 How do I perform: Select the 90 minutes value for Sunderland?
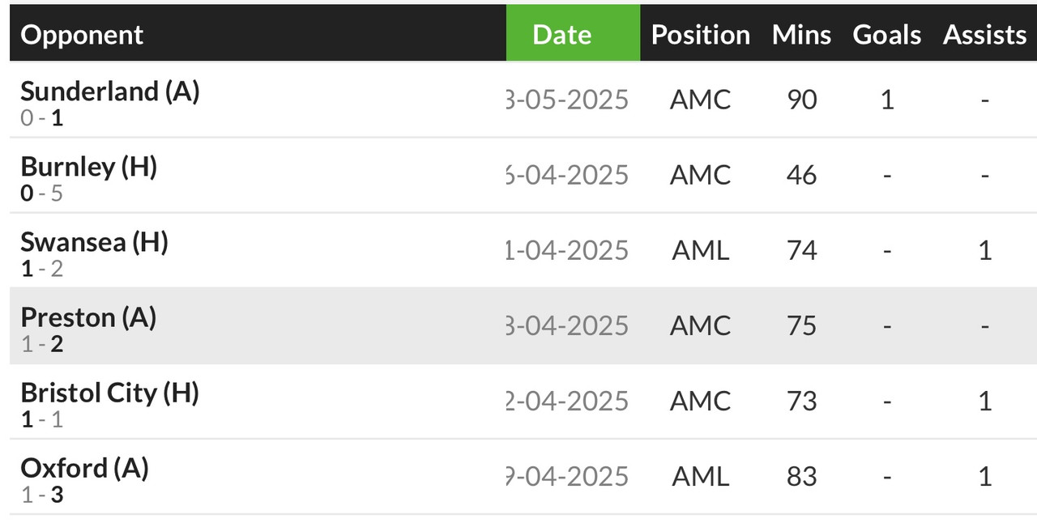pos(801,100)
